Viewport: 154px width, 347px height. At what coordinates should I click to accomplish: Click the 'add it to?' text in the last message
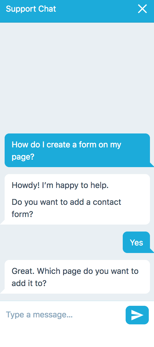tap(29, 283)
